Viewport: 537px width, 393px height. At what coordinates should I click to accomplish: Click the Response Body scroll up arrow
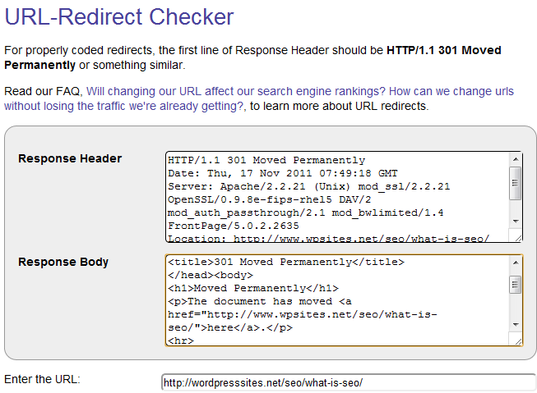[x=516, y=262]
